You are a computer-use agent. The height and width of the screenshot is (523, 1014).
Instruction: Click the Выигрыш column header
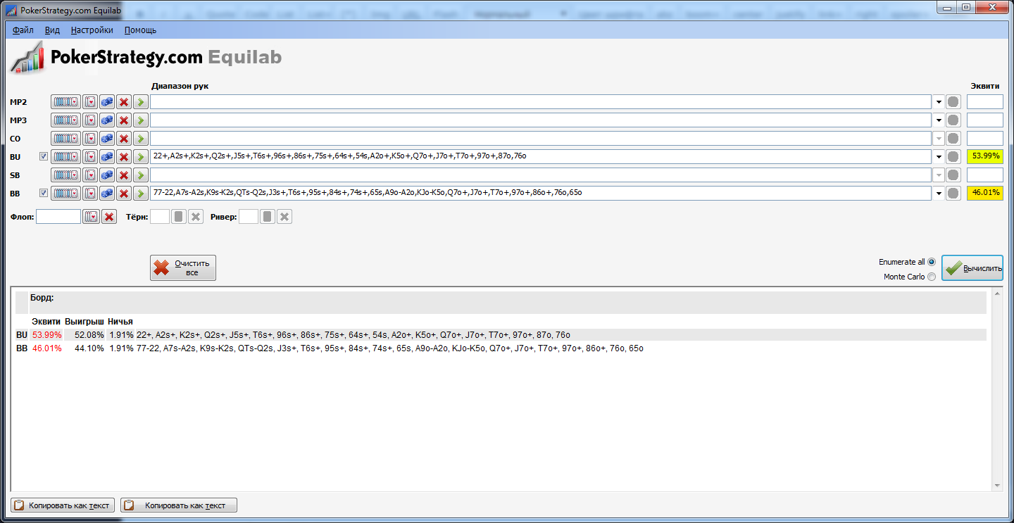[x=84, y=322]
